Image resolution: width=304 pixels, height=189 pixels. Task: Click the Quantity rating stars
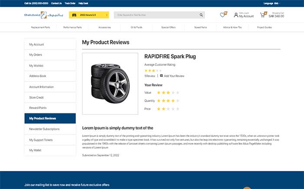point(168,101)
